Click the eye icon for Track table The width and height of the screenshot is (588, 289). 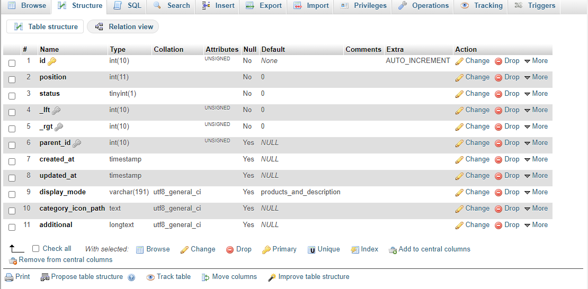150,277
